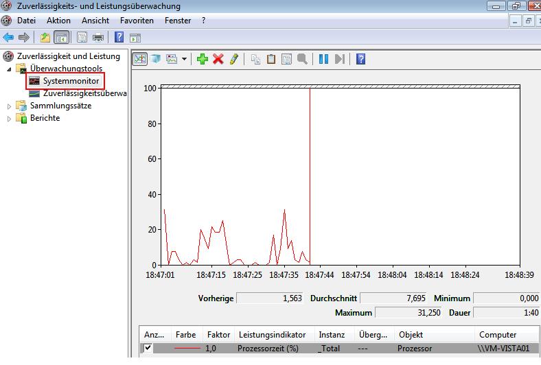Screen dimensions: 541x365
Task: Open Help from the graph toolbar
Action: click(360, 59)
